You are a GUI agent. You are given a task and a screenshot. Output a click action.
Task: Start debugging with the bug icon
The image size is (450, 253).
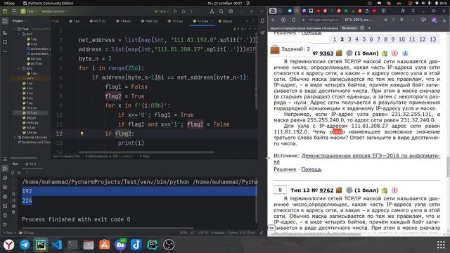tap(184, 11)
